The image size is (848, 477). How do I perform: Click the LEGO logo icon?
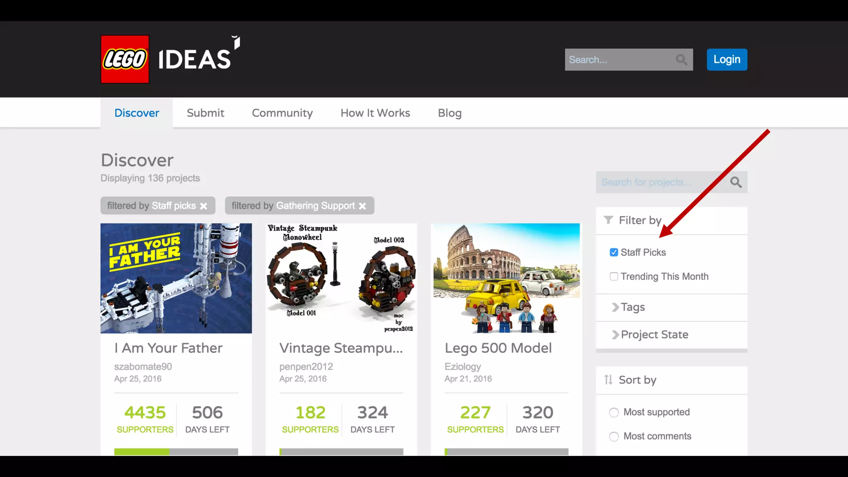click(x=125, y=59)
